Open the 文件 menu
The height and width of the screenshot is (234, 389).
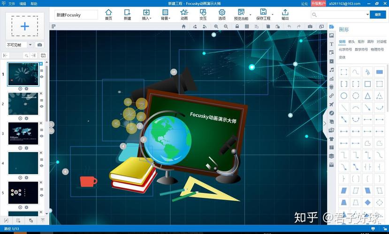12,4
